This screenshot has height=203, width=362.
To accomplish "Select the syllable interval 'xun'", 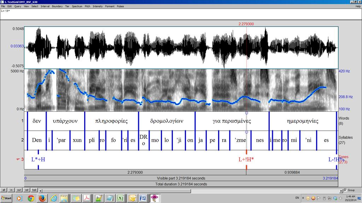I will [77, 140].
